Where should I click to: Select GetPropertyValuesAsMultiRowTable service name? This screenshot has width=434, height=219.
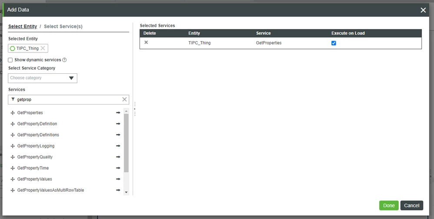click(51, 190)
